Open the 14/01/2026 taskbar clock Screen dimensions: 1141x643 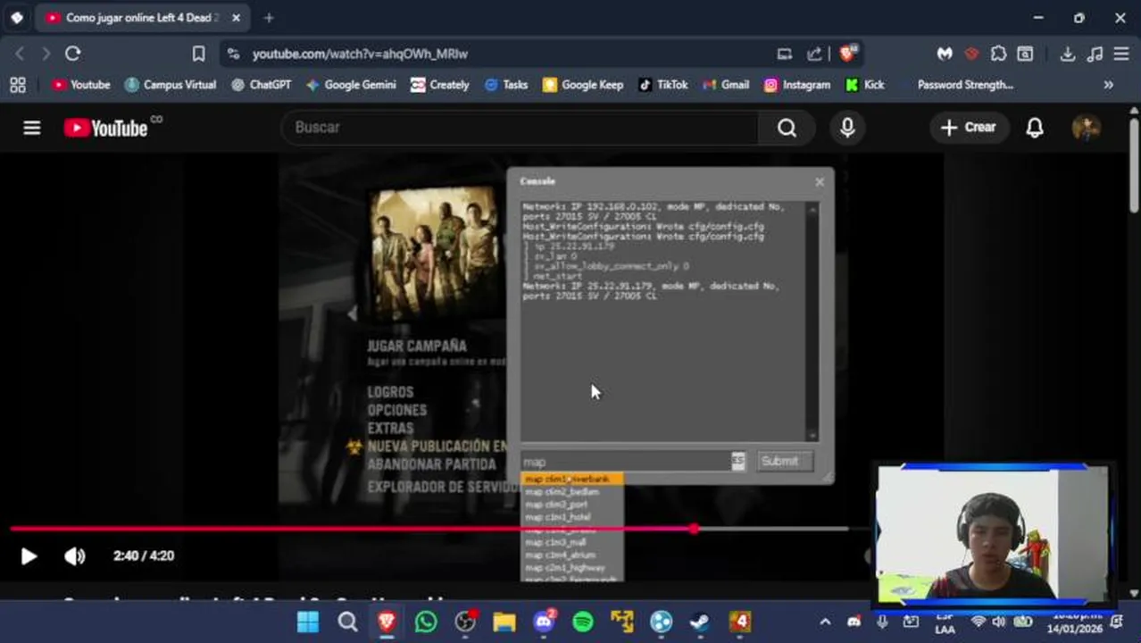[1076, 622]
